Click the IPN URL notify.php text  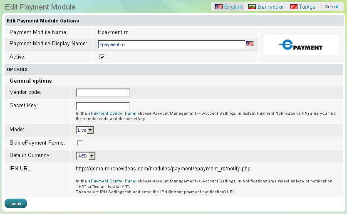(163, 169)
